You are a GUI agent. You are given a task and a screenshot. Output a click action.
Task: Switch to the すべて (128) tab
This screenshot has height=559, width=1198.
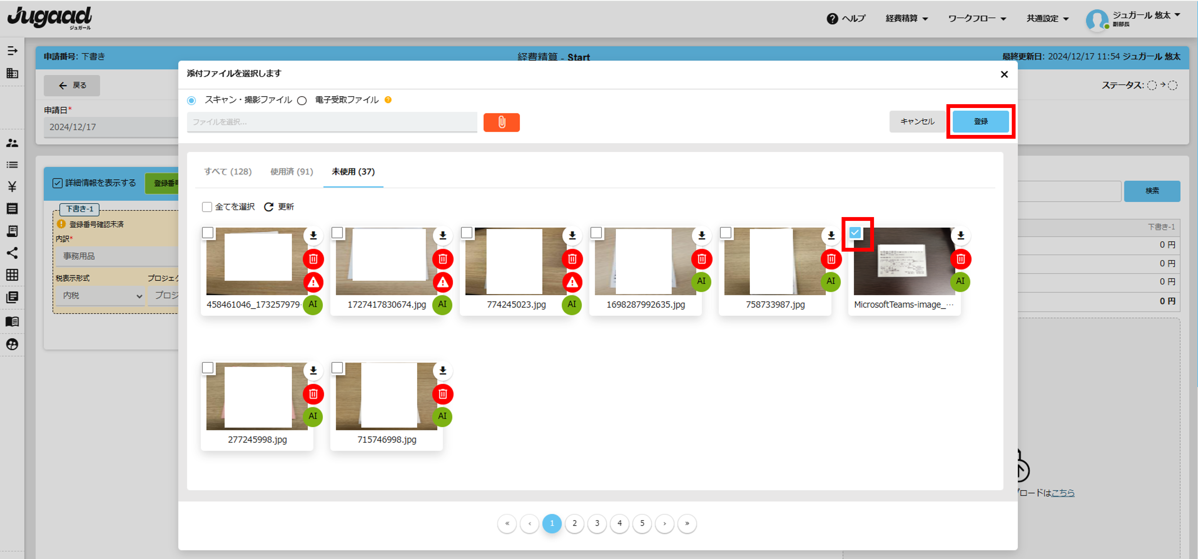(228, 171)
